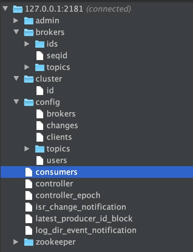
Task: Select the id node under cluster
Action: tap(50, 90)
